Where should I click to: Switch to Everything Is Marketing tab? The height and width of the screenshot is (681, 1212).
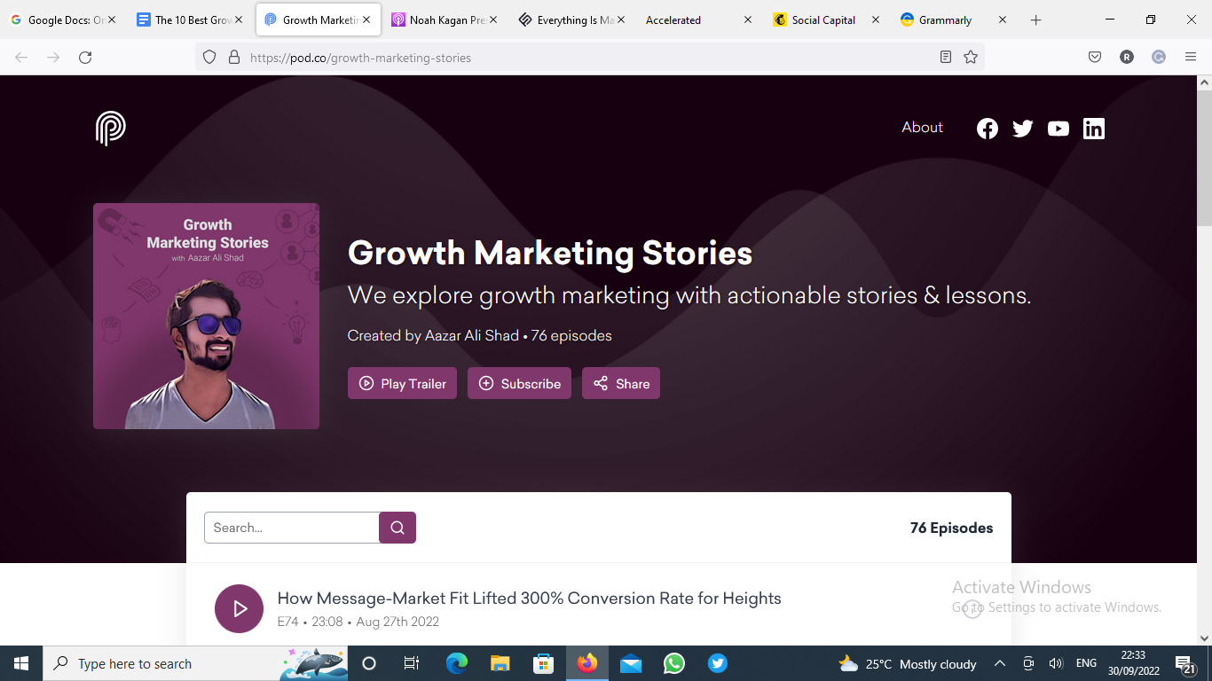(x=572, y=20)
